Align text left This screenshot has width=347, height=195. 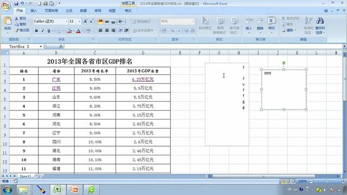[x=100, y=30]
